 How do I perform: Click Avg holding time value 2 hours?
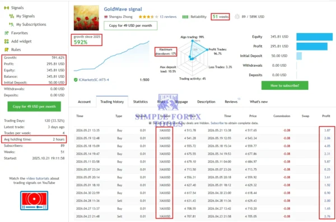pyautogui.click(x=59, y=140)
